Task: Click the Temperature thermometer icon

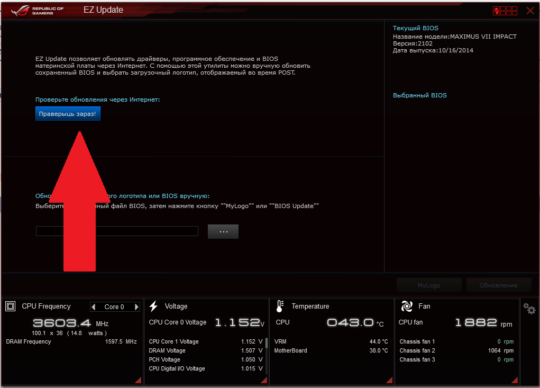Action: click(x=280, y=306)
